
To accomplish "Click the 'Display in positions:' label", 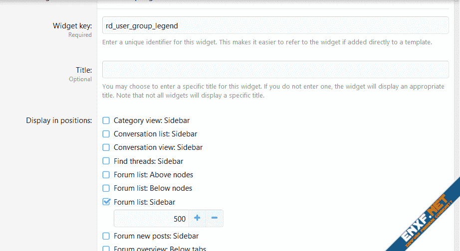I will point(59,121).
